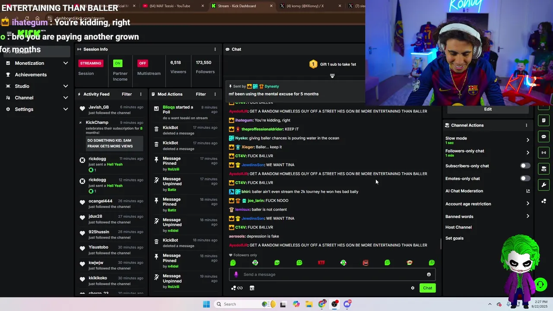Click the pinned 'mental excuse' message
Image resolution: width=553 pixels, height=311 pixels.
(x=273, y=94)
